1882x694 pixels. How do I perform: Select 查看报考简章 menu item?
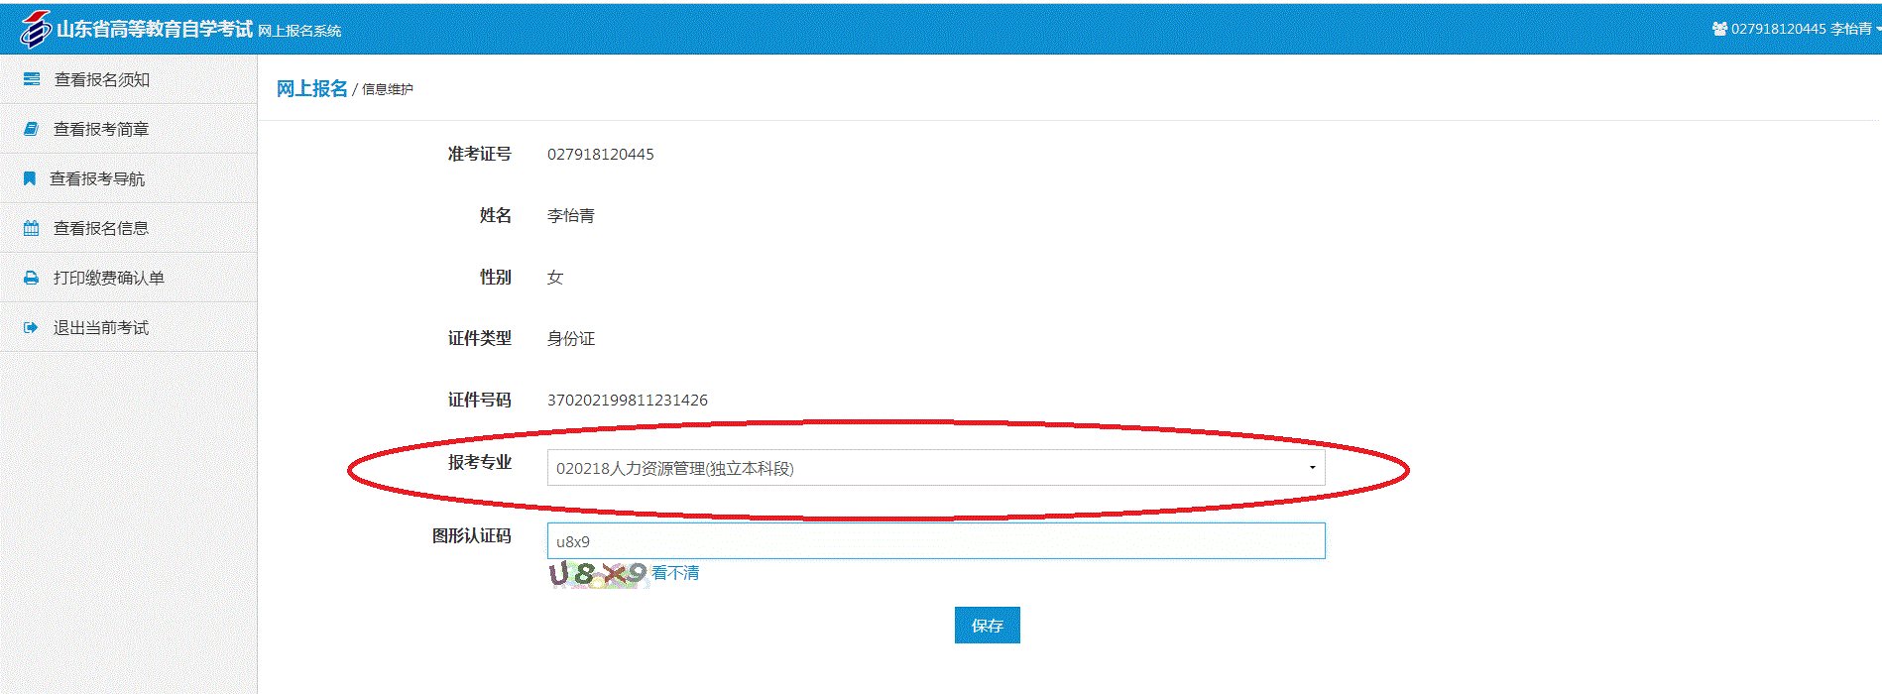101,129
